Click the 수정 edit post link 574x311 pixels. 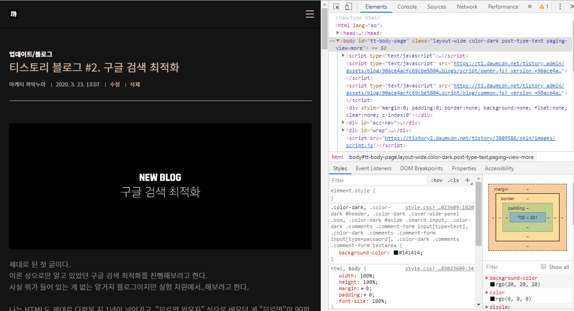115,85
